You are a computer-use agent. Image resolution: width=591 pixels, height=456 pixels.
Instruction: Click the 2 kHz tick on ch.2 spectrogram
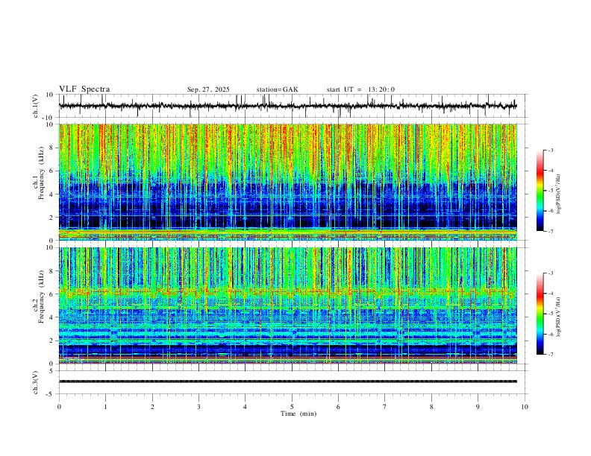[51, 341]
